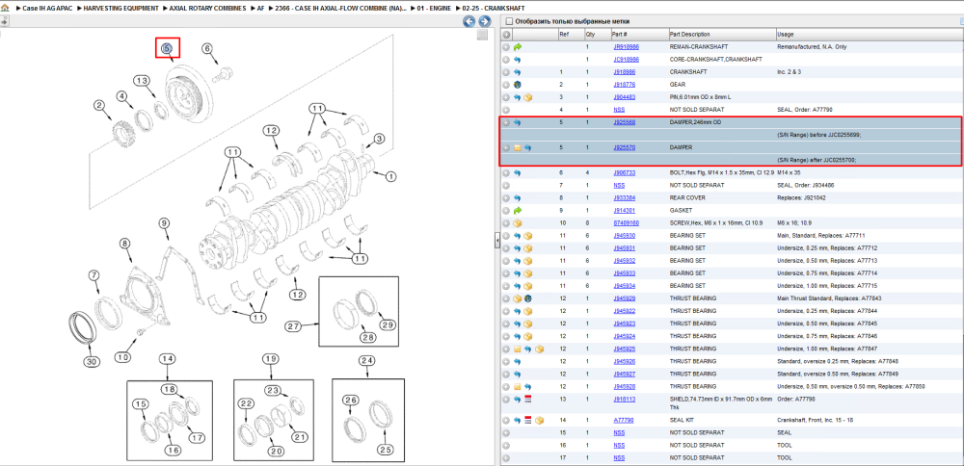Viewport: 964px width, 466px height.
Task: Click 'Crankshaft, Front, Inc. 15 - 18' text
Action: point(816,421)
